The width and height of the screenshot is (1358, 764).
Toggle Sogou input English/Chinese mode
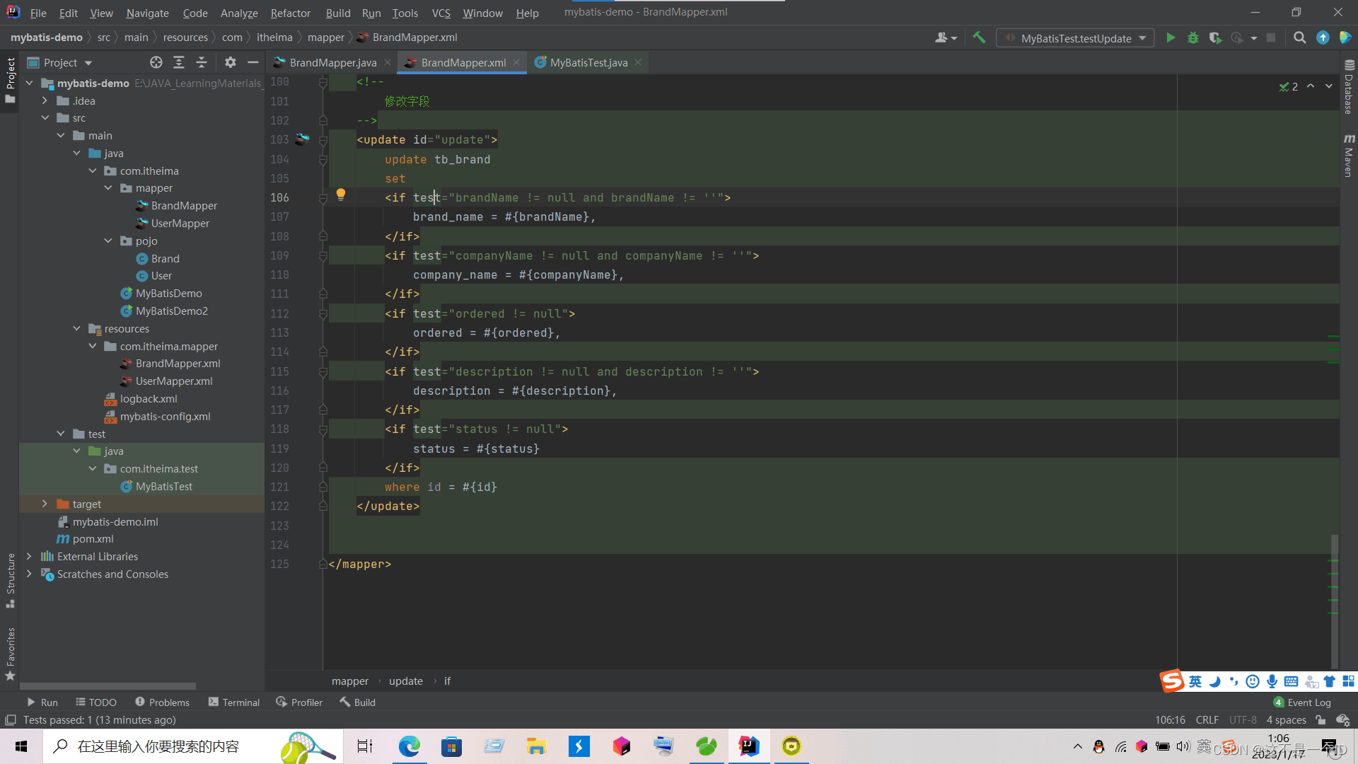[x=1195, y=681]
